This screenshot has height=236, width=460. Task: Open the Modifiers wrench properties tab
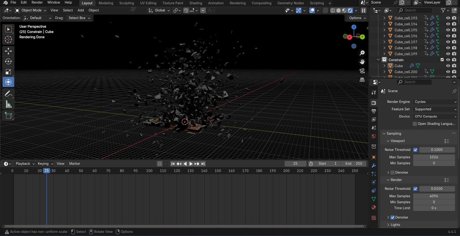374,166
